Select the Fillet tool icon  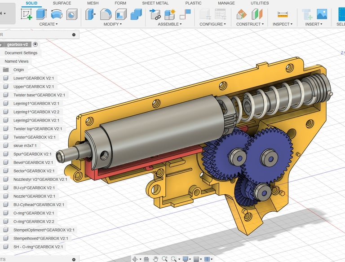(x=106, y=14)
